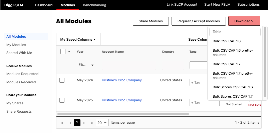The image size is (268, 133).
Task: Go to previous page arrow icon
Action: (x=70, y=123)
